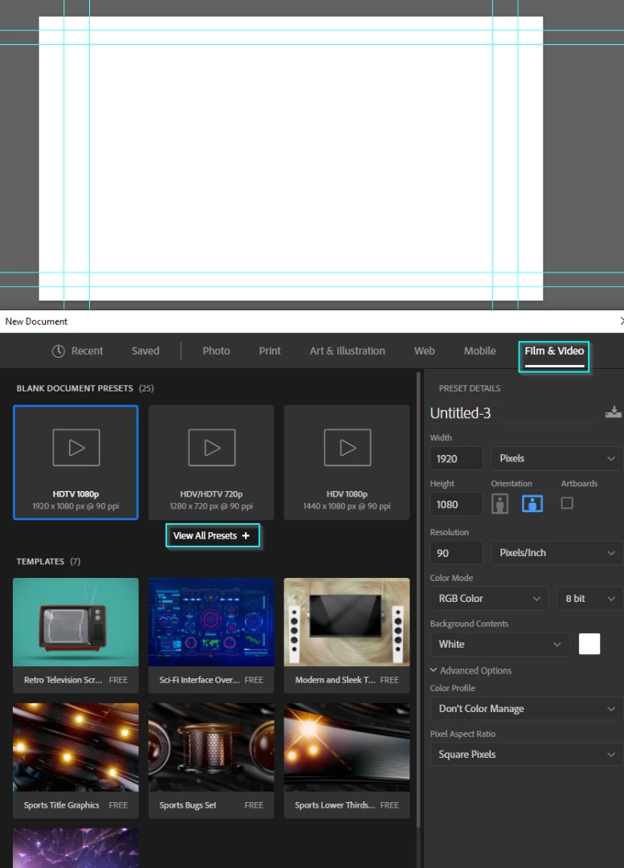Click the BLANK DOCUMENT PRESETS heading
The width and height of the screenshot is (624, 868).
coord(75,388)
